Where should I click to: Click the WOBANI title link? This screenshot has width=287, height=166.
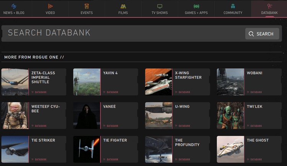(x=254, y=73)
